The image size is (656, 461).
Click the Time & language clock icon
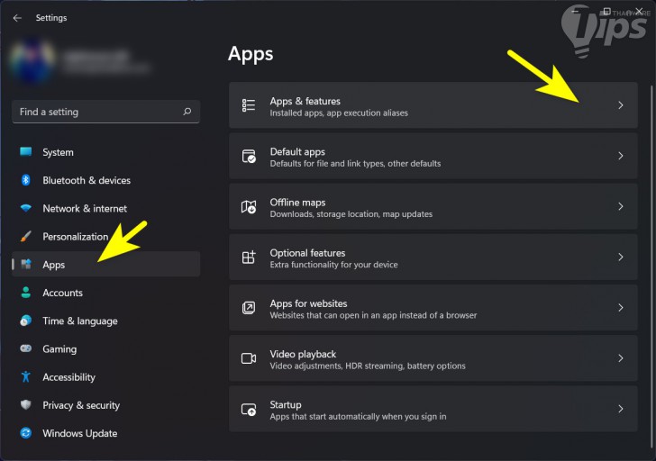coord(26,321)
